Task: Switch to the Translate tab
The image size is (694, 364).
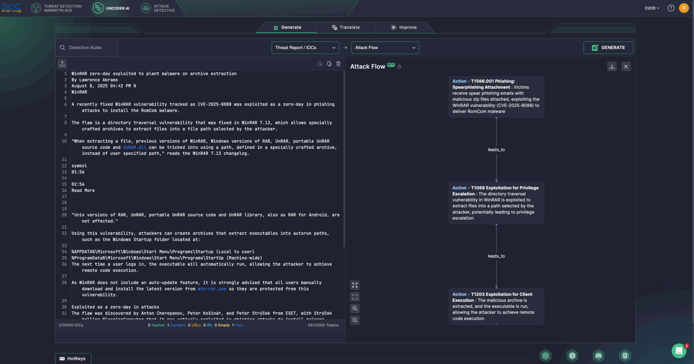Action: point(346,27)
